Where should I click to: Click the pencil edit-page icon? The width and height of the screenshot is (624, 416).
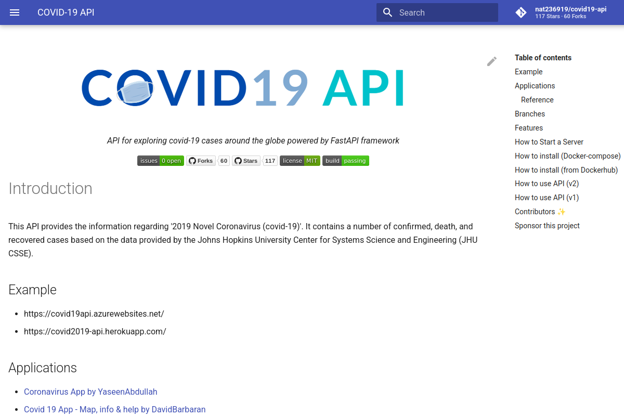[492, 61]
